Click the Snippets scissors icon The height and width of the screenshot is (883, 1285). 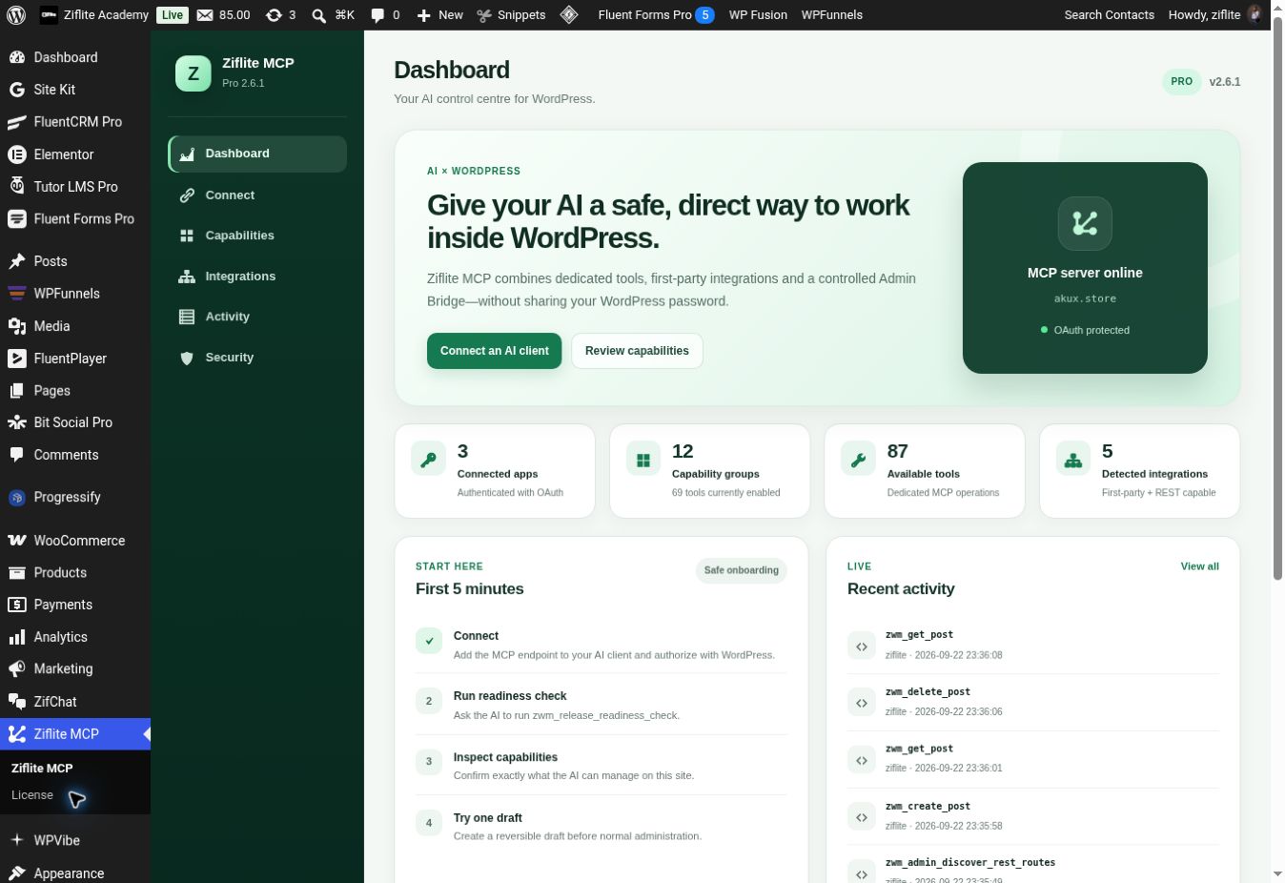tap(484, 15)
